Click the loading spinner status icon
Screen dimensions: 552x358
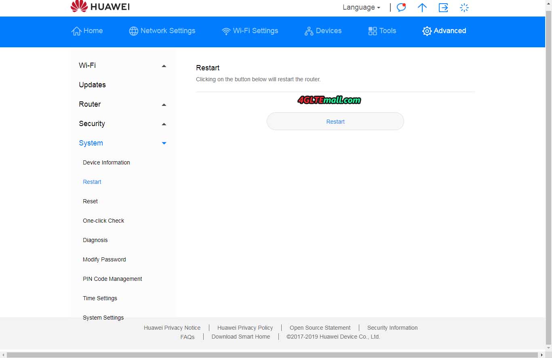pos(464,8)
